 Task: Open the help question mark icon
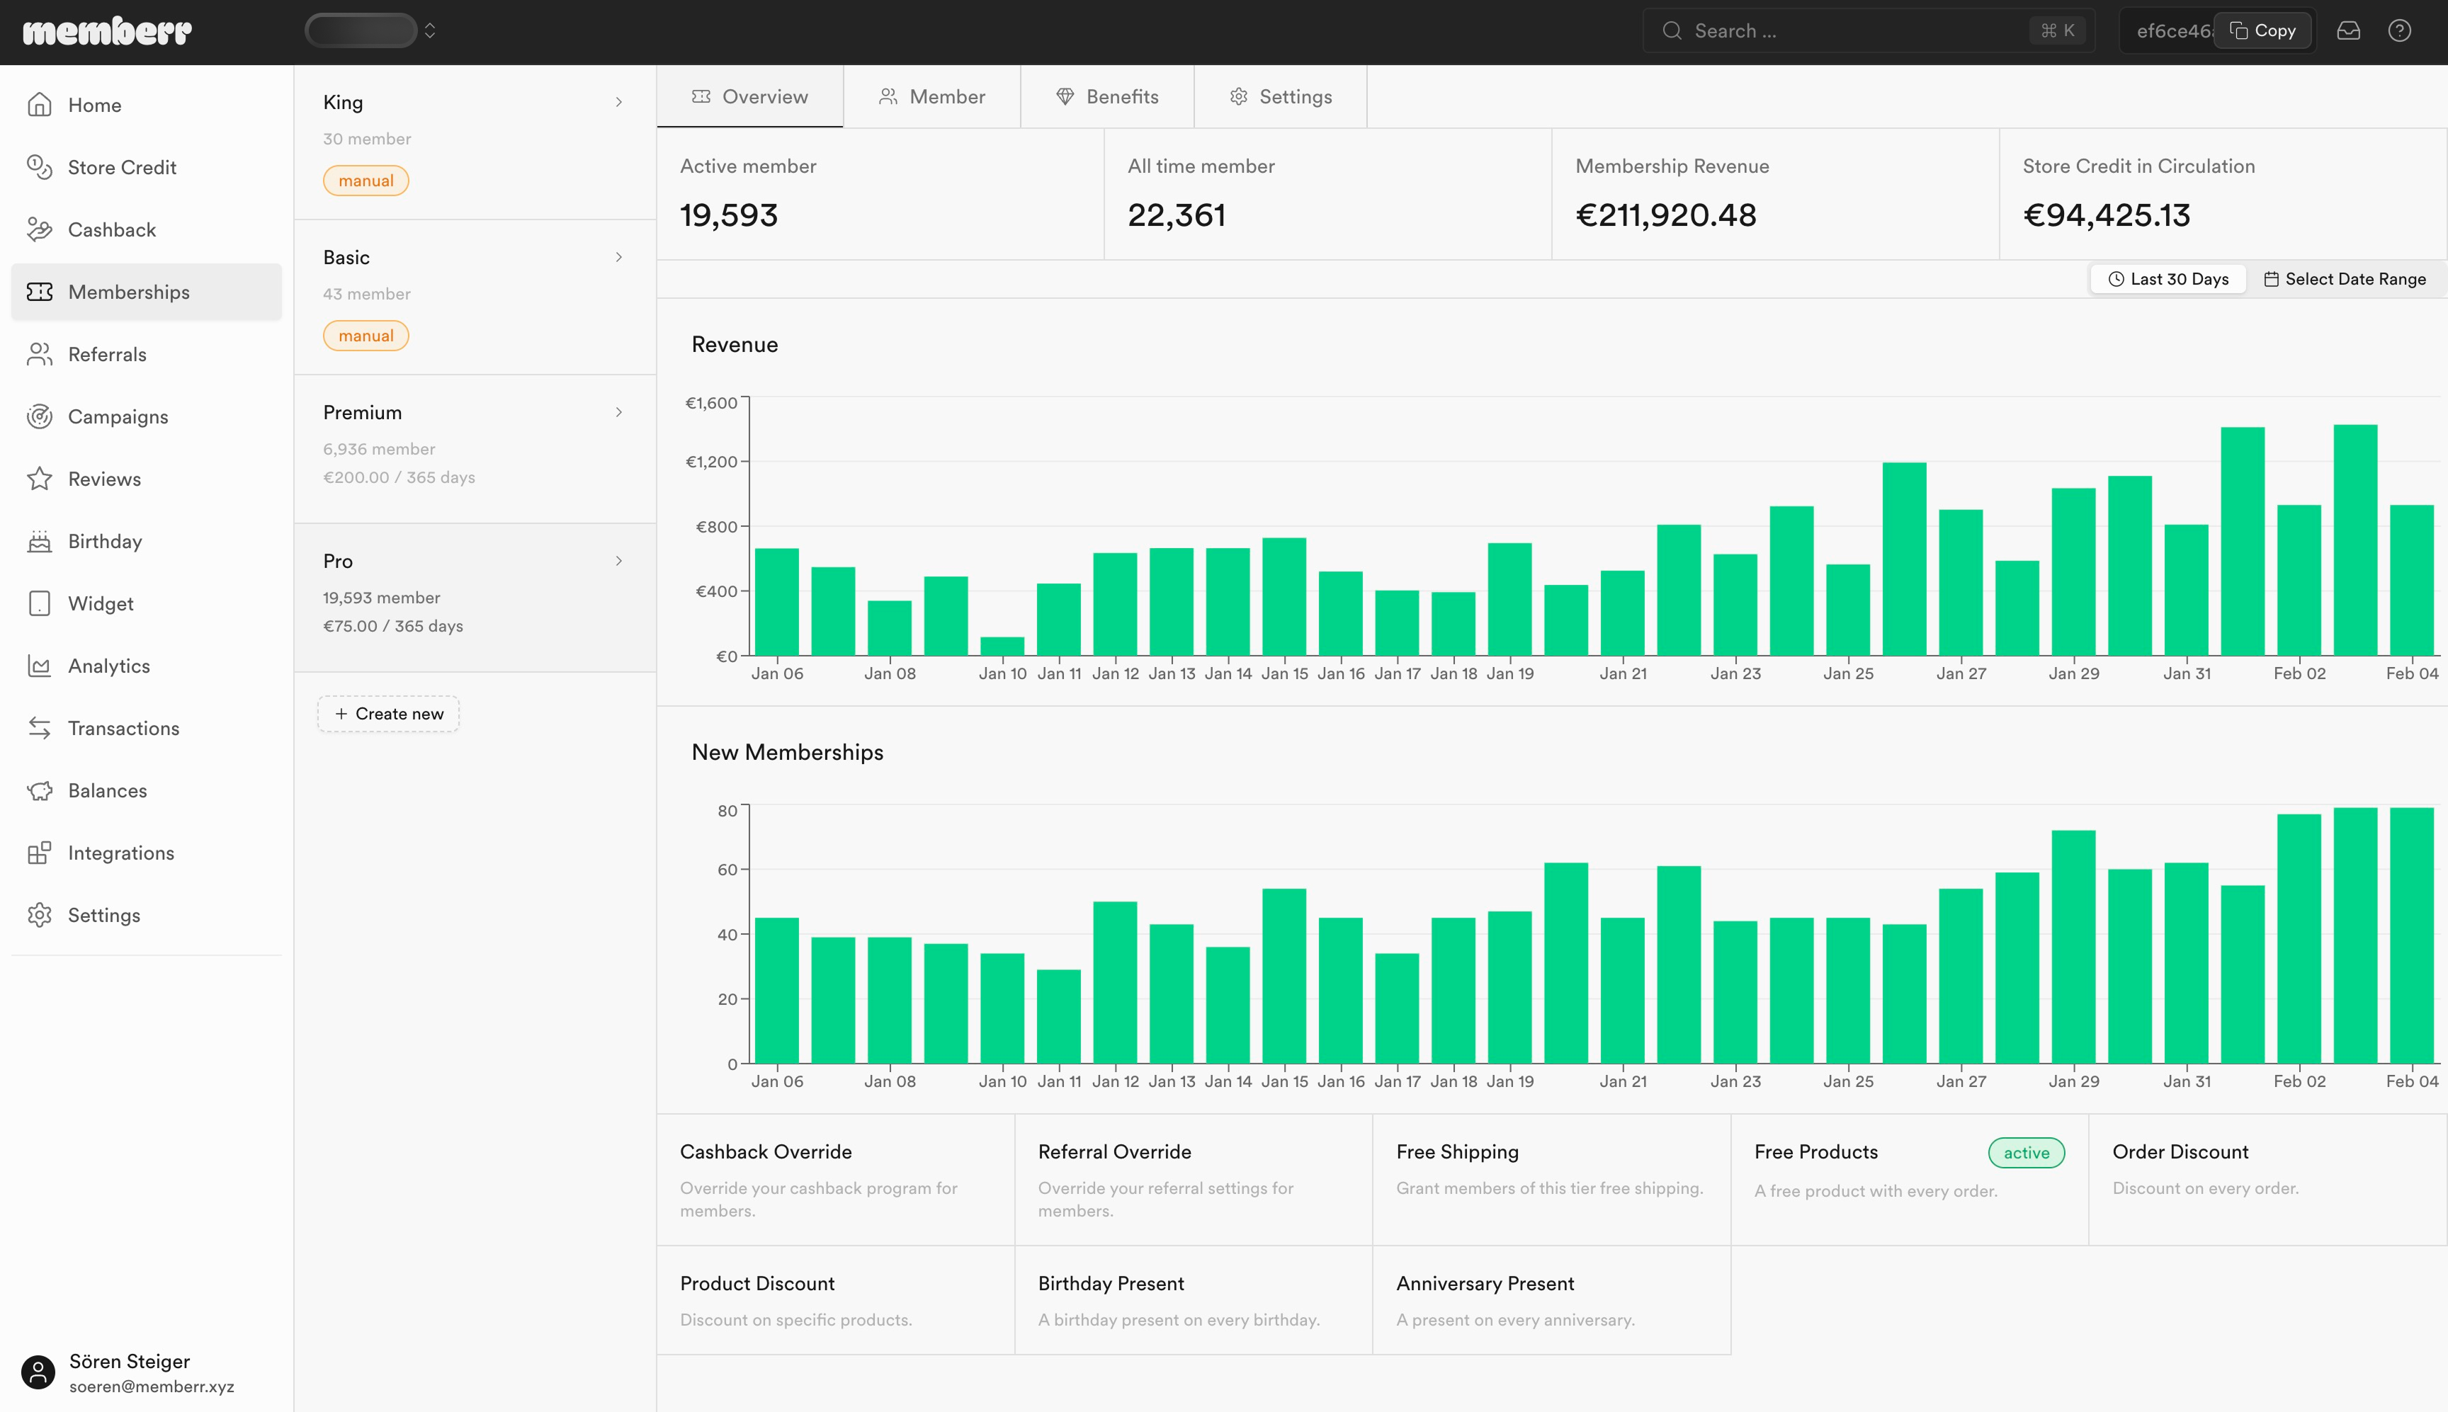pyautogui.click(x=2400, y=31)
